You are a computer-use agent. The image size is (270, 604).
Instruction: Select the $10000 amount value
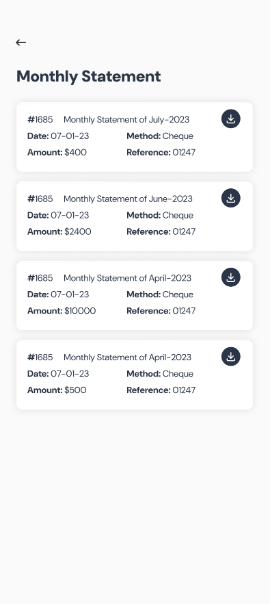pos(80,311)
